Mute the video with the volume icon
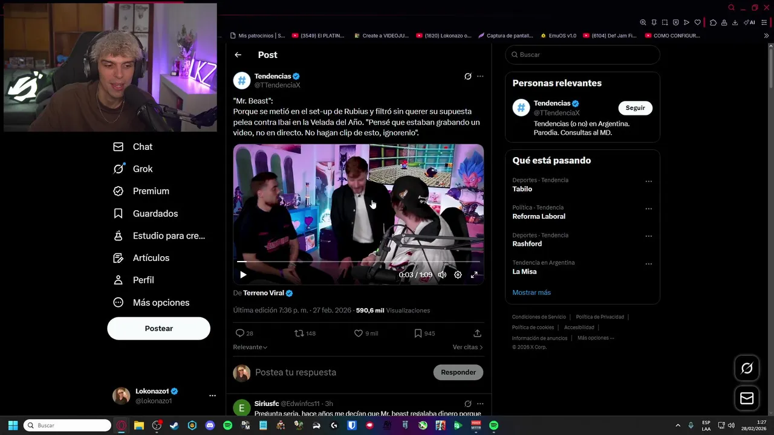The height and width of the screenshot is (435, 774). tap(442, 275)
